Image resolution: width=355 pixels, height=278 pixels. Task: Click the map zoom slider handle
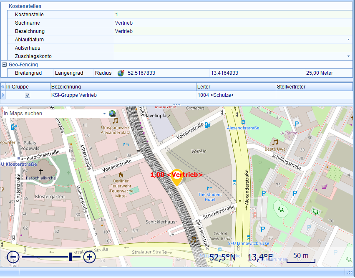[x=70, y=257]
